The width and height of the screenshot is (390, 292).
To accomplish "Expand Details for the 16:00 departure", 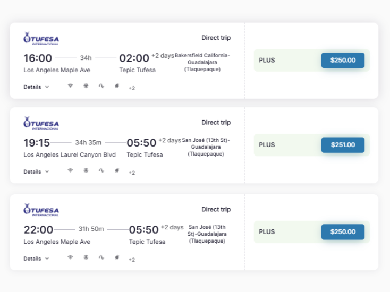I will tap(36, 87).
